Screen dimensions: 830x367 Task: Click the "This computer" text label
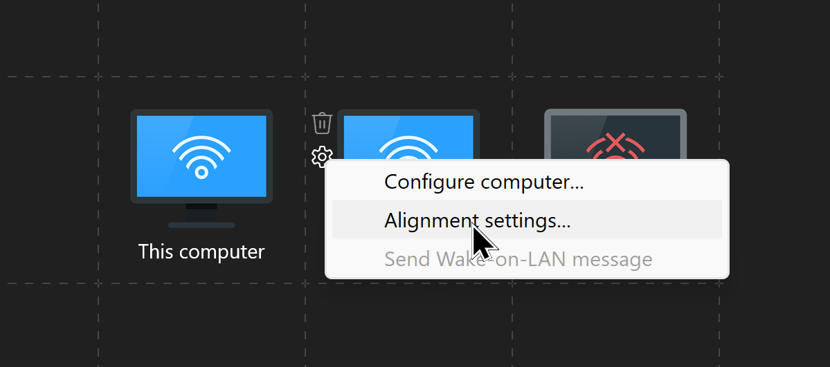tap(201, 251)
